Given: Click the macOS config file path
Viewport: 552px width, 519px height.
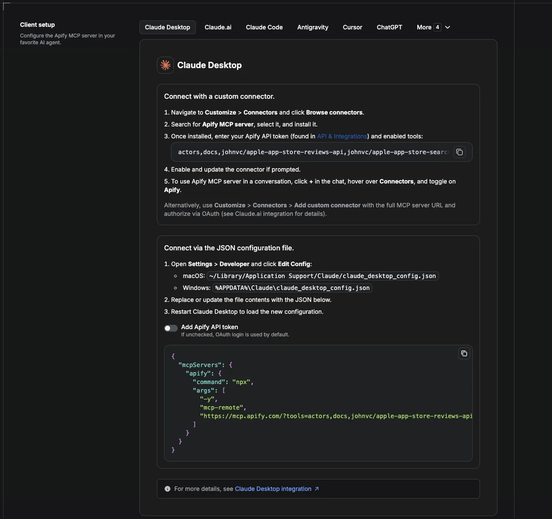Looking at the screenshot, I should [323, 276].
